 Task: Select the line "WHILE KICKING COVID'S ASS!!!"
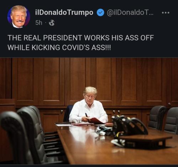(59, 47)
